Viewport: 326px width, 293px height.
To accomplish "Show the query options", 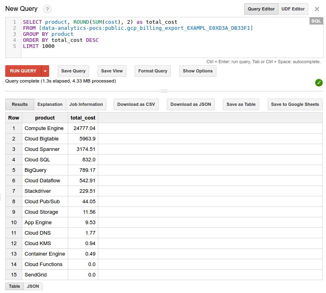I will (x=198, y=71).
